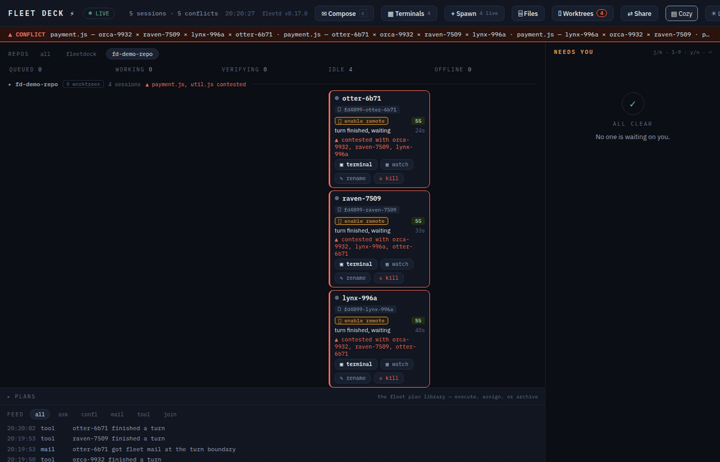
Task: Click feed entry 'raven-7509 finished a turn'
Action: coord(119,439)
